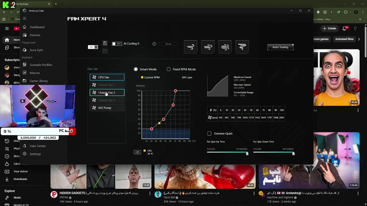Viewport: 367px width, 206px height.
Task: Click the fan curve point at 70% PWM
Action: click(x=173, y=105)
